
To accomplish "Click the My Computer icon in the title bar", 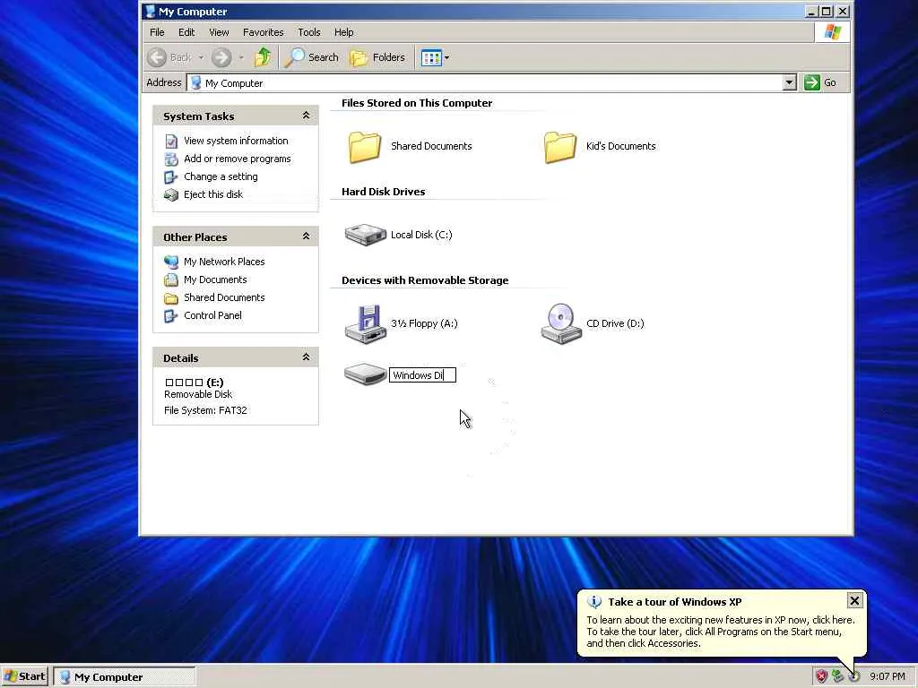I will 150,11.
